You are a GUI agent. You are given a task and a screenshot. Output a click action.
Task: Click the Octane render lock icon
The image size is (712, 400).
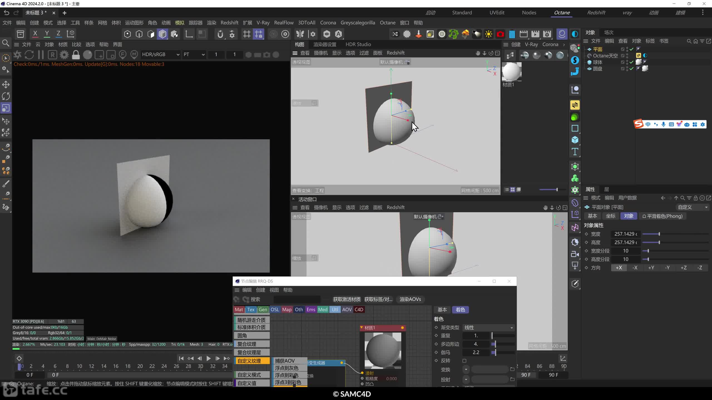coord(76,54)
